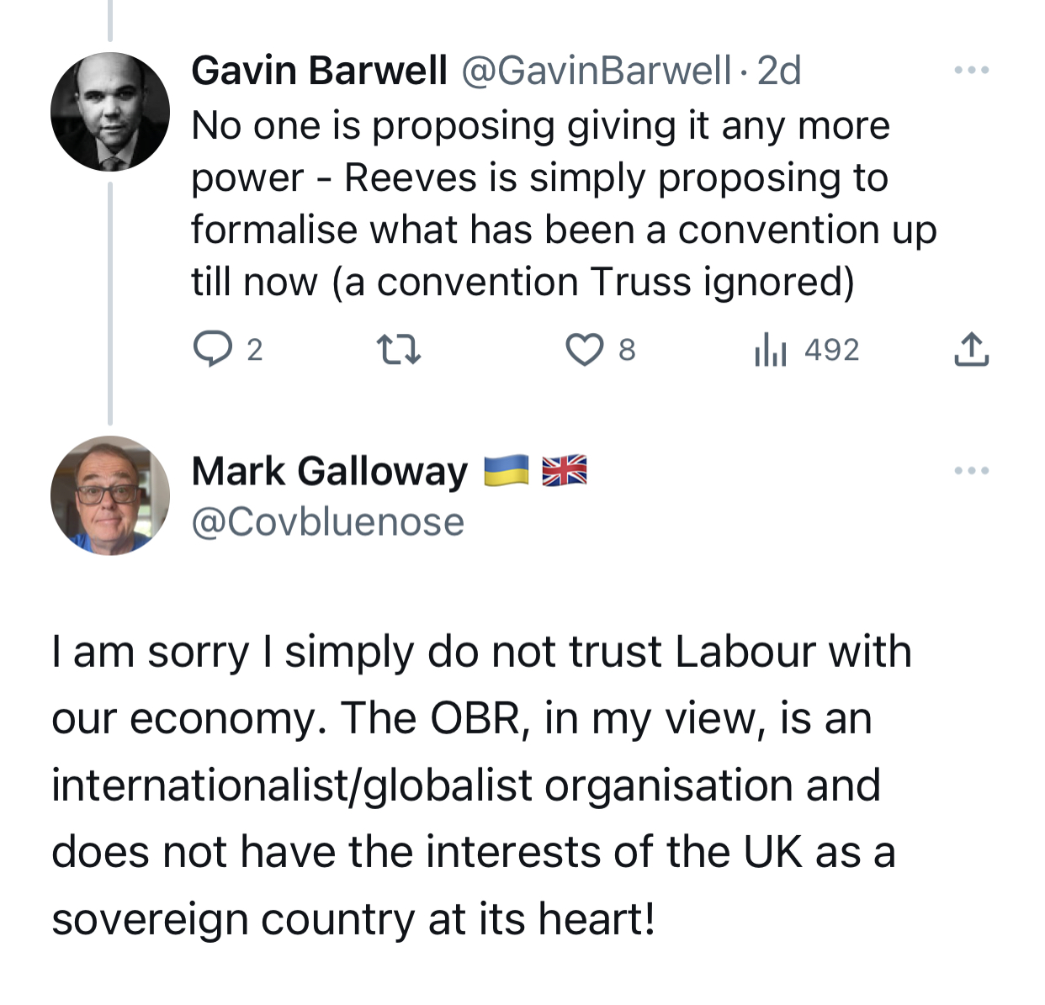Open Mark Galloway's profile picture

110,495
